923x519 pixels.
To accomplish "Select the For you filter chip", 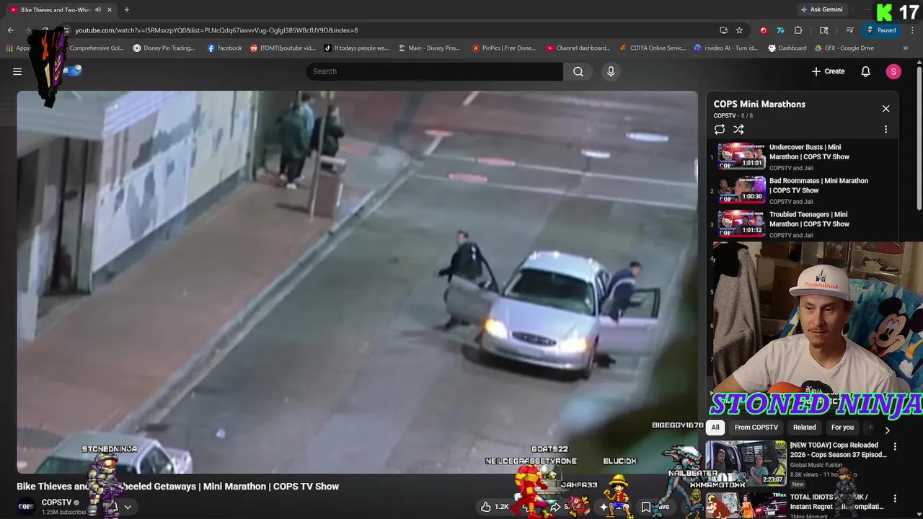I will [x=842, y=427].
